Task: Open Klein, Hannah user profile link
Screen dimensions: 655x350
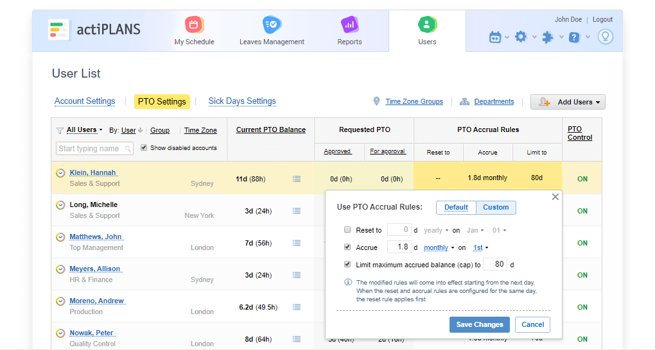Action: pos(92,172)
